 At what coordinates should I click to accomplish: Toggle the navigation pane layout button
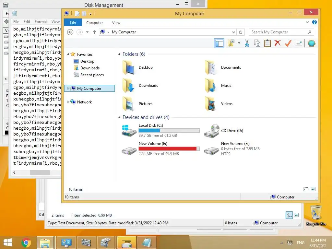coord(219,43)
